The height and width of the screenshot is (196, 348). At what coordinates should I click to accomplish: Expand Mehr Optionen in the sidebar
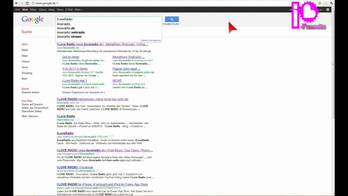(30, 116)
